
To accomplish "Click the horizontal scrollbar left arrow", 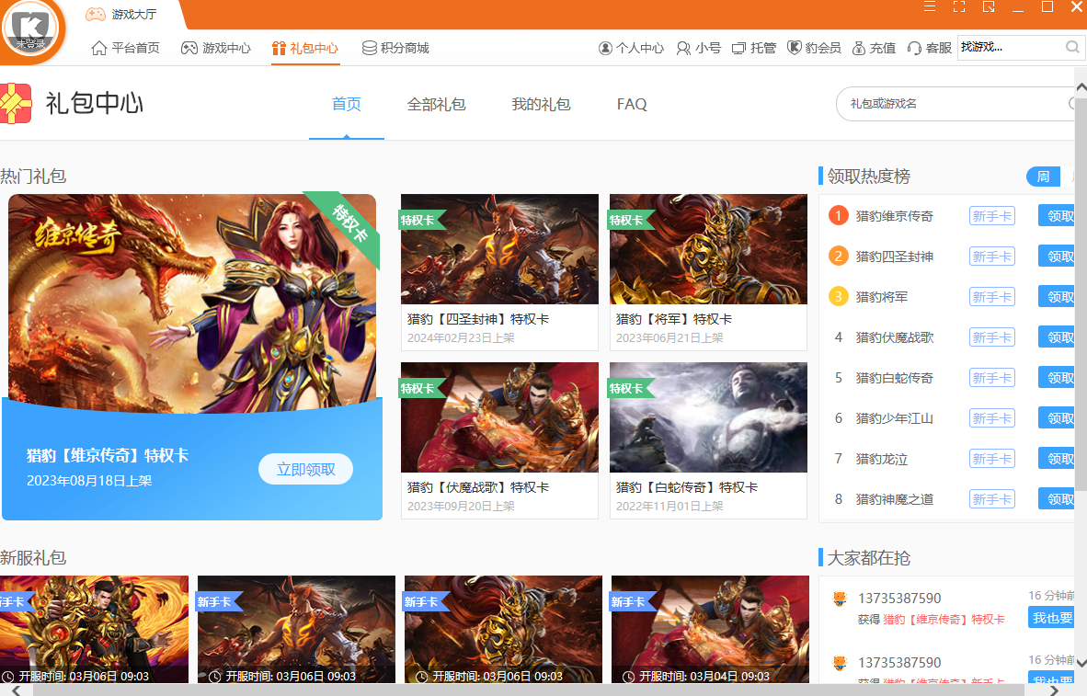I will (17, 690).
